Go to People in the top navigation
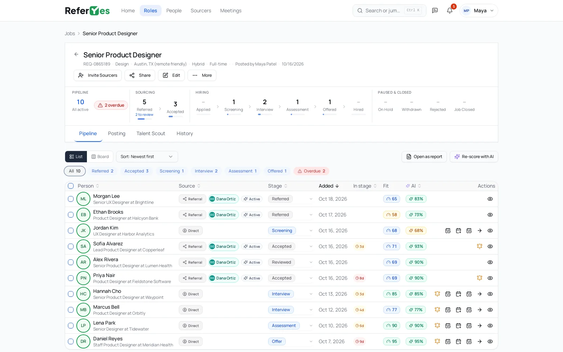563x352 pixels. coord(174,11)
